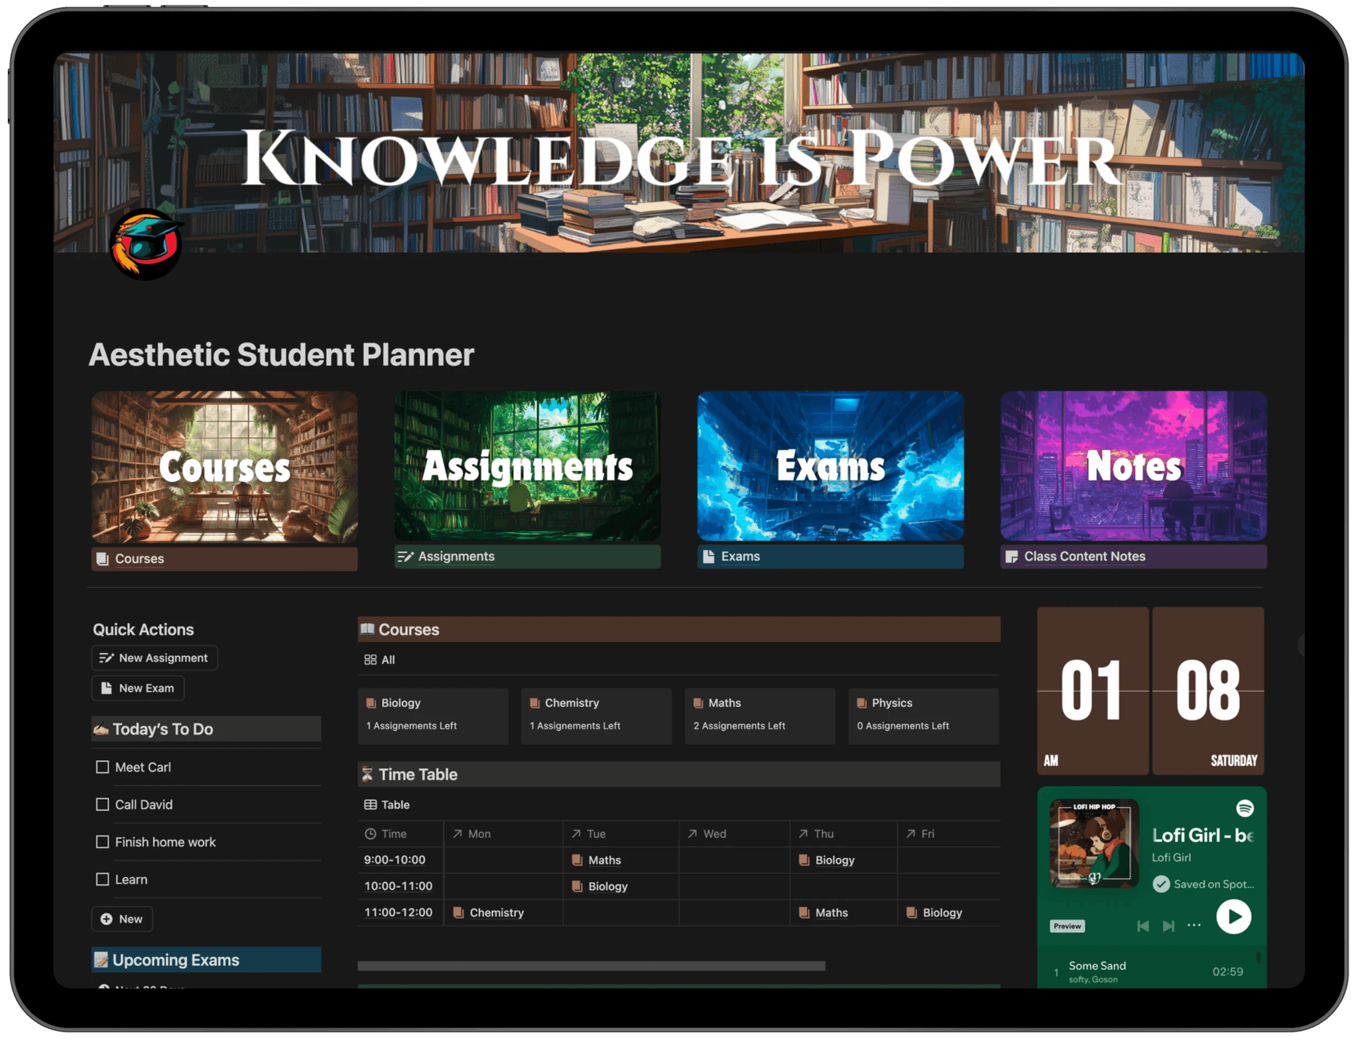Open the three-dot menu in the Spotify player

coord(1194,926)
